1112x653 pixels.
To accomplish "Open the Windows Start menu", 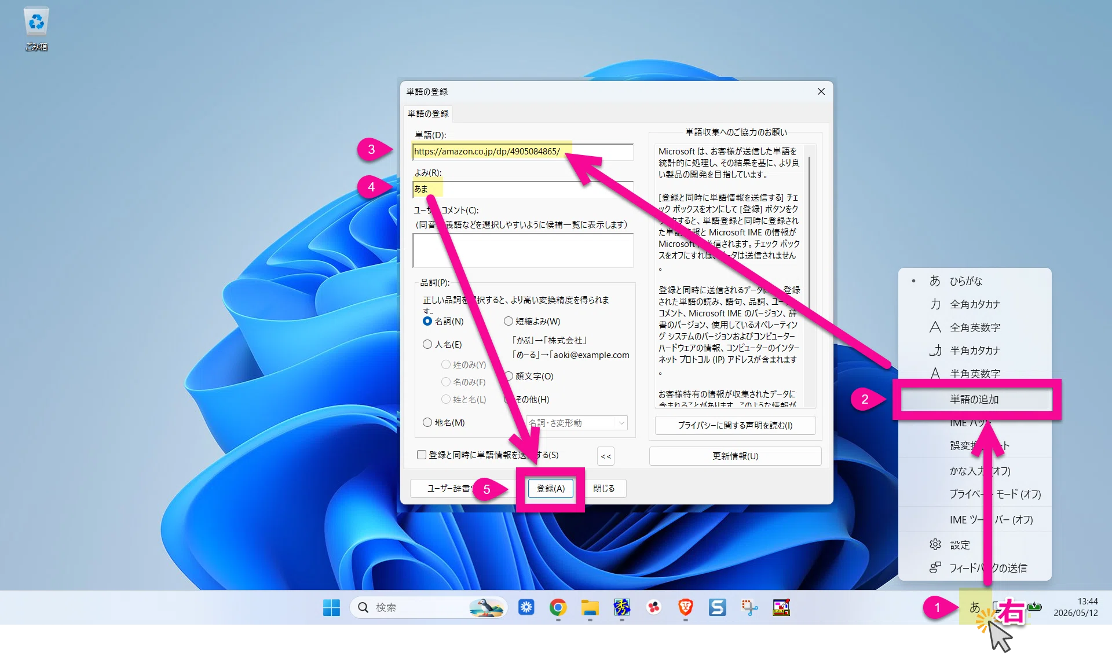I will click(331, 607).
